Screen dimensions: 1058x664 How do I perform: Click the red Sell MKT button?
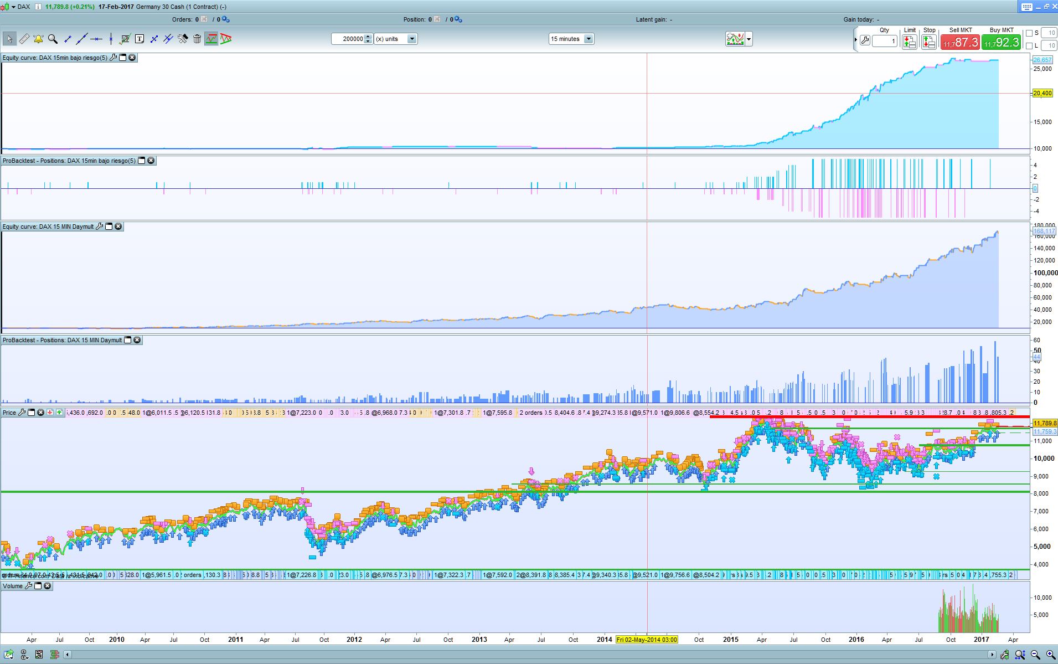(960, 42)
